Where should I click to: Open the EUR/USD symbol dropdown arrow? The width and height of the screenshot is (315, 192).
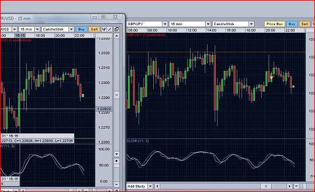pyautogui.click(x=15, y=29)
